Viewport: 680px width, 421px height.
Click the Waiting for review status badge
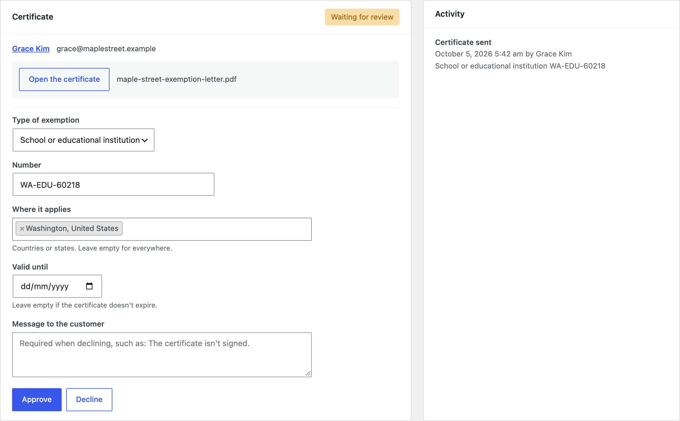[362, 17]
